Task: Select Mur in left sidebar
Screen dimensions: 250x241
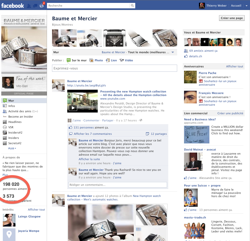Action: 24,101
